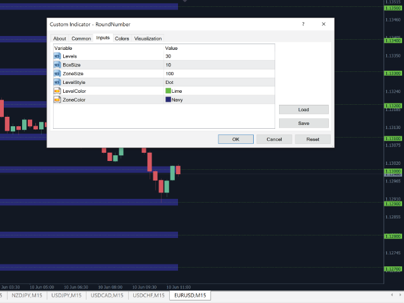The height and width of the screenshot is (303, 404).
Task: Close the RoundNumber indicator dialog
Action: click(324, 24)
